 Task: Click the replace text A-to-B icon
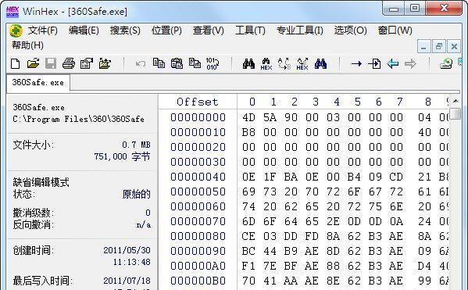(x=284, y=63)
